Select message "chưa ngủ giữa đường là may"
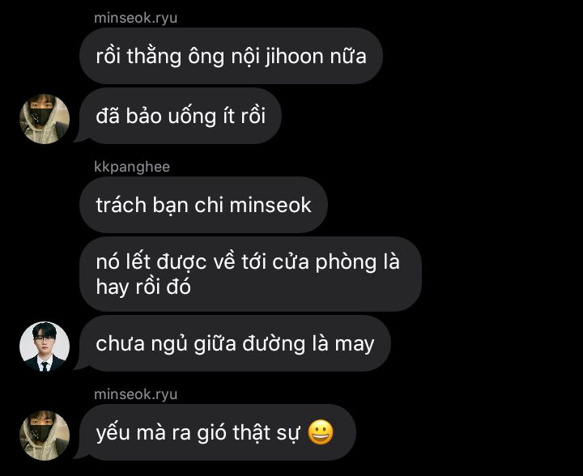The height and width of the screenshot is (476, 583). coord(235,343)
